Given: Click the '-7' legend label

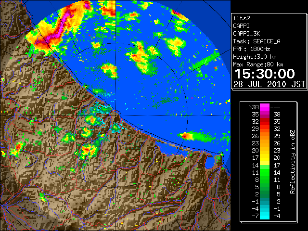Looking at the screenshot, I should [255, 216].
